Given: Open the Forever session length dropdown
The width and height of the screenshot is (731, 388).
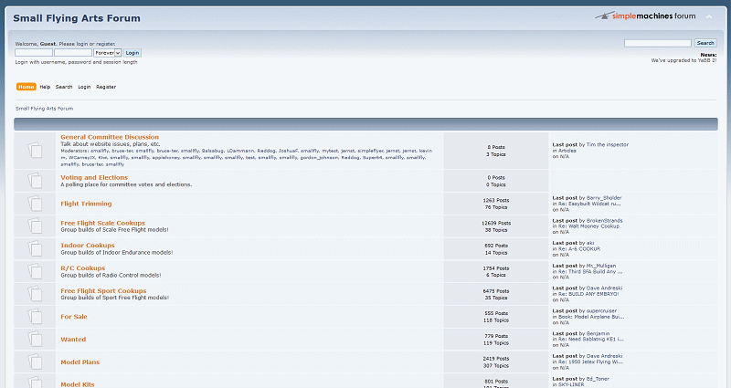Looking at the screenshot, I should coord(108,53).
